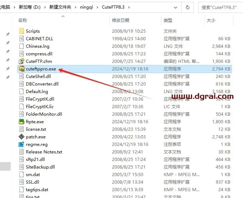Click the 2005/3/7 15:50 date of sm.dat
This screenshot has width=243, height=198.
click(127, 175)
